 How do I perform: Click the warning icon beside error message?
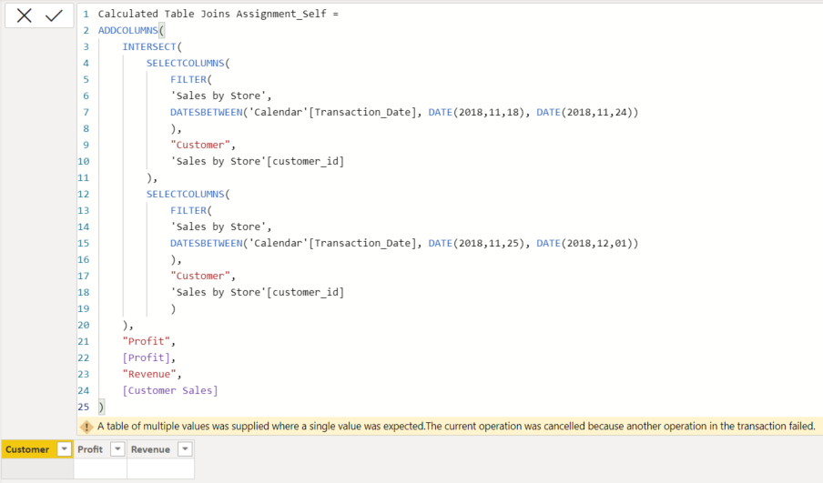(x=86, y=427)
